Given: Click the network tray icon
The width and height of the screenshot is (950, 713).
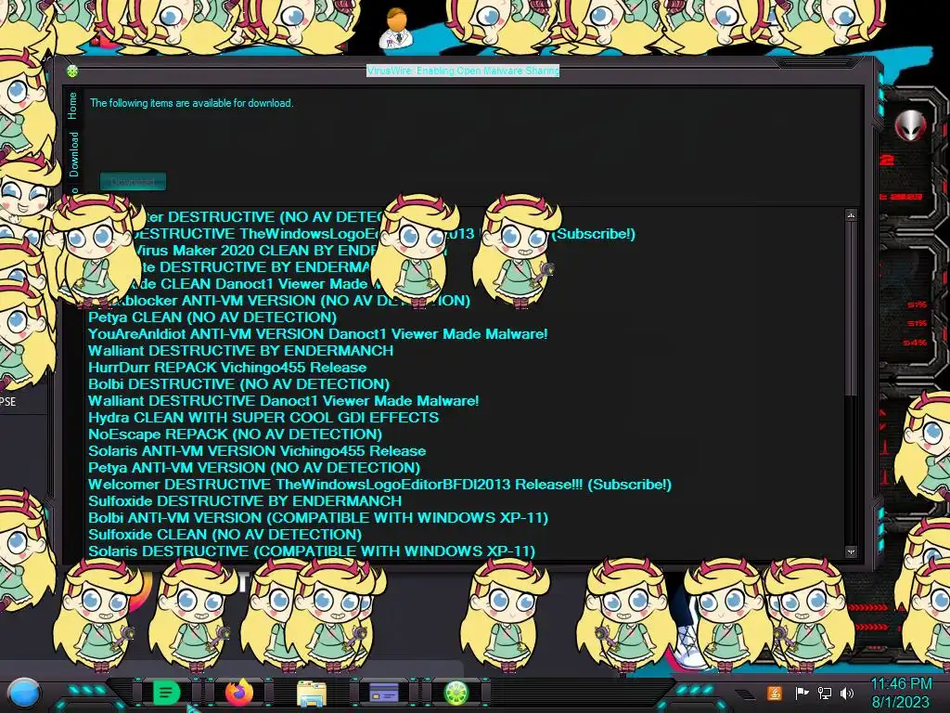Looking at the screenshot, I should click(824, 693).
